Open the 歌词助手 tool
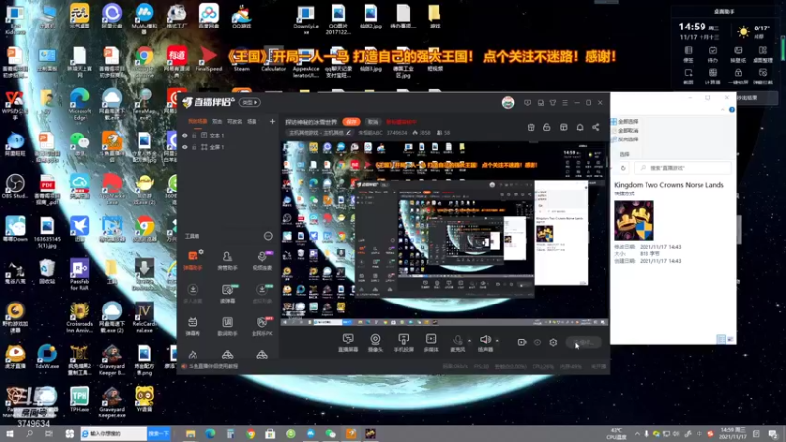This screenshot has width=786, height=442. [x=227, y=326]
